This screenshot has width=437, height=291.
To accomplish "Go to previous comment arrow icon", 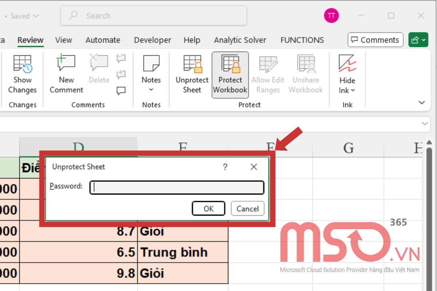I will tap(121, 59).
